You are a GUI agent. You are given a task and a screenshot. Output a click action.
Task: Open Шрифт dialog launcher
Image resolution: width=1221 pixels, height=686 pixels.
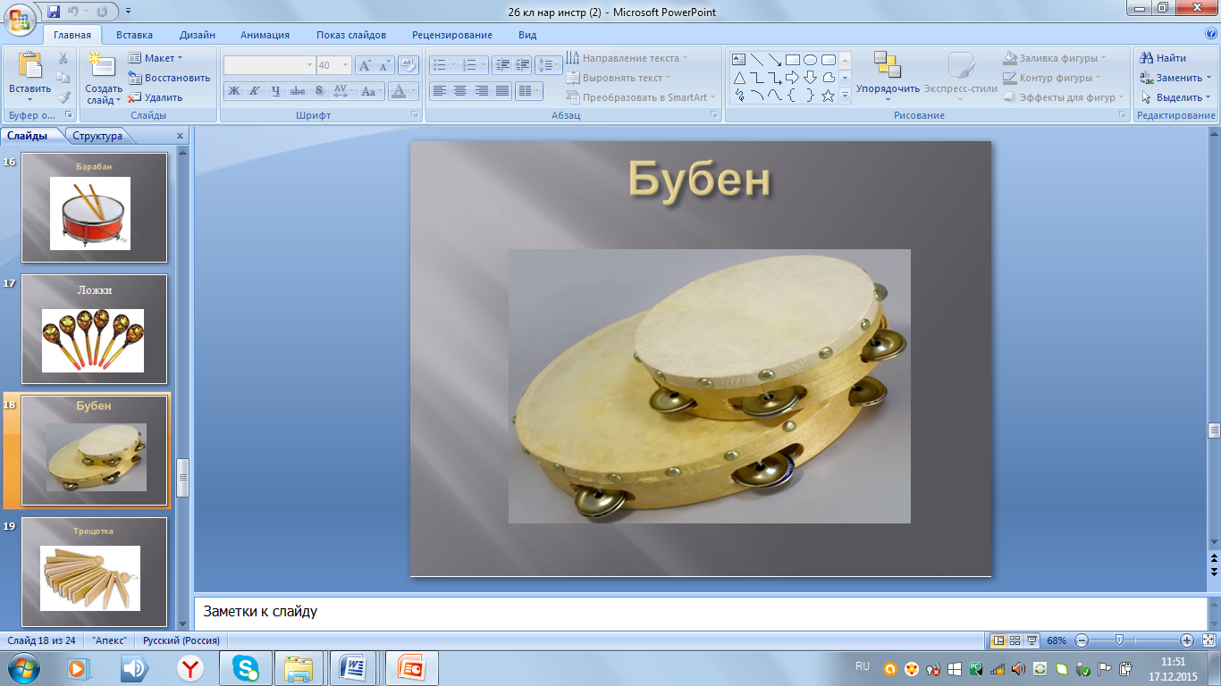[x=415, y=116]
